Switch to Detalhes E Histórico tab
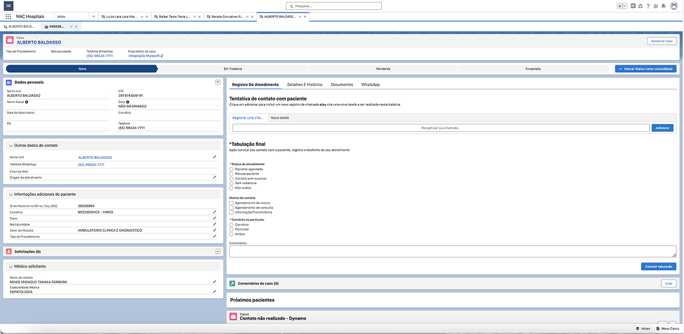The width and height of the screenshot is (684, 334). pos(304,84)
